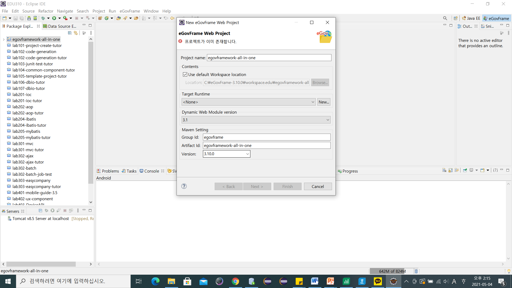Open dropdown arrow beside New Java Class icon
Image resolution: width=512 pixels, height=288 pixels.
click(x=112, y=18)
